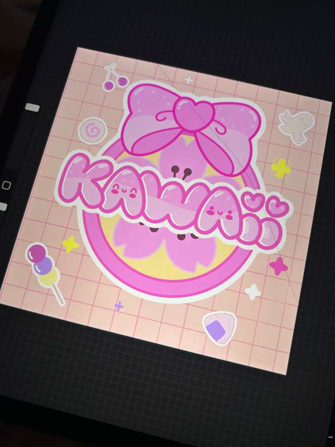Image resolution: width=335 pixels, height=447 pixels.
Task: Click the smiling face on last A
Action: pos(220,213)
